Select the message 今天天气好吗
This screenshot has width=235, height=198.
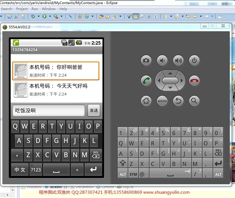56,90
